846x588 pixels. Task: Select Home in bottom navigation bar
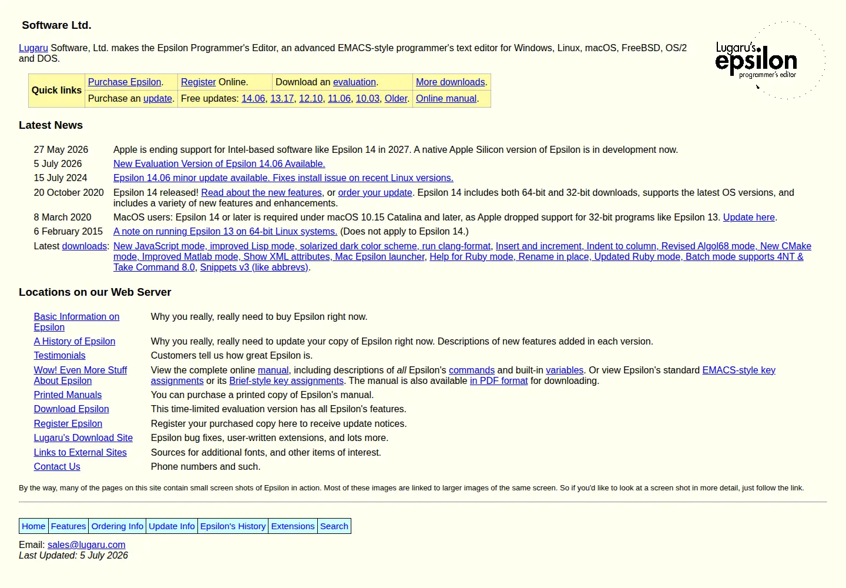click(33, 526)
